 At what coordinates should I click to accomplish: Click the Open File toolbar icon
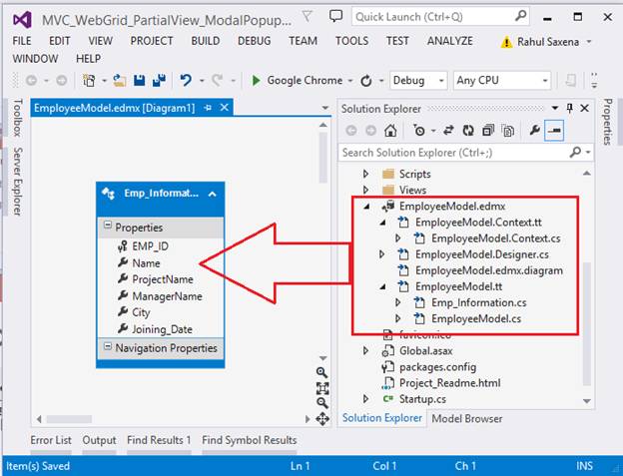[119, 81]
